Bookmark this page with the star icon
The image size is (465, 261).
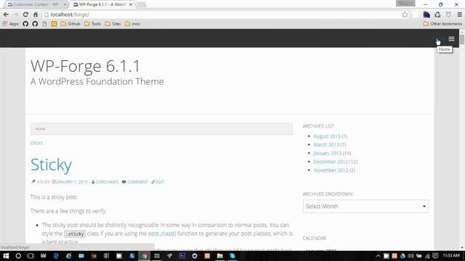click(x=405, y=14)
